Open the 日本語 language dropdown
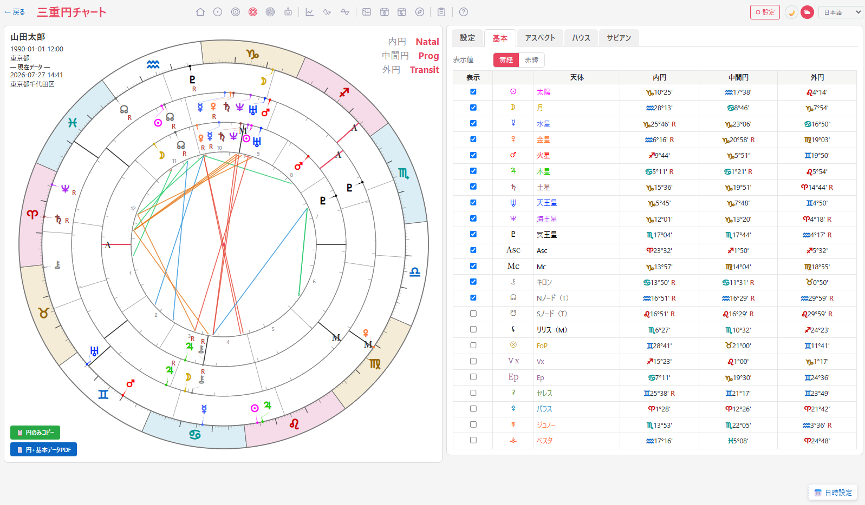Image resolution: width=865 pixels, height=505 pixels. pyautogui.click(x=840, y=12)
